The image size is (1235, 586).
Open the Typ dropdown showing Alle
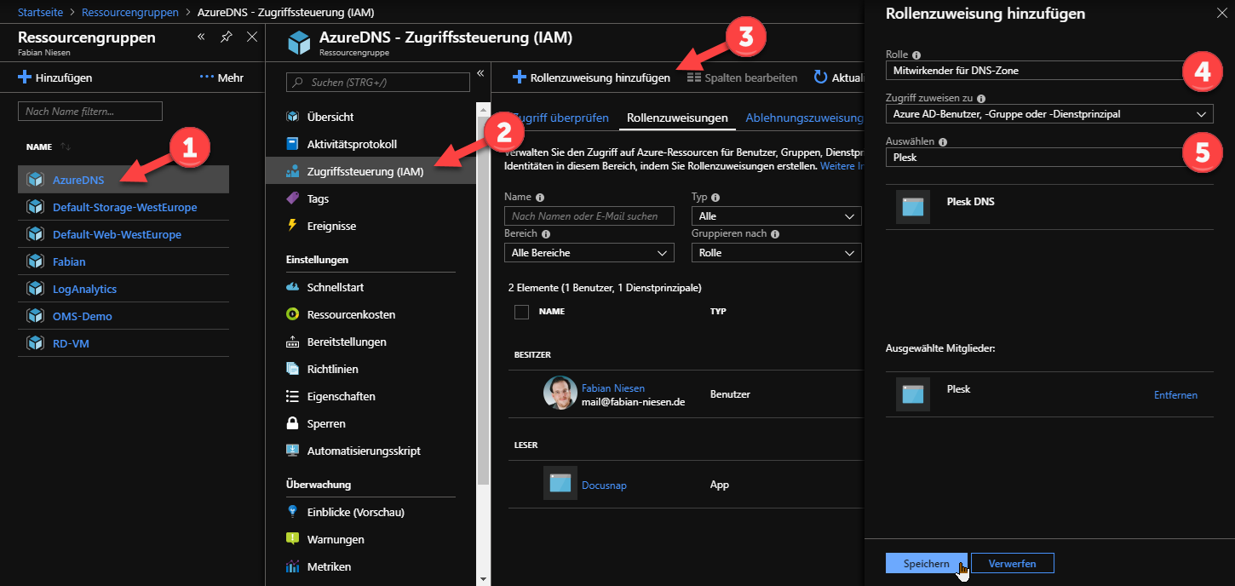click(x=776, y=216)
